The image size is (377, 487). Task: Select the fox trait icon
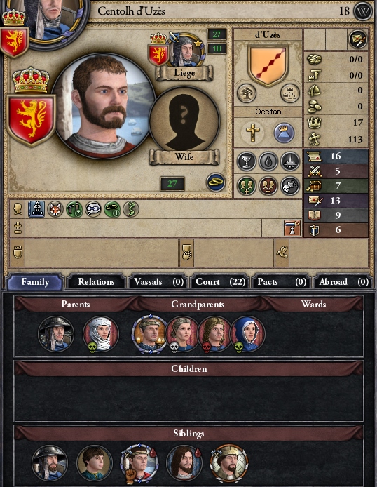click(x=55, y=208)
